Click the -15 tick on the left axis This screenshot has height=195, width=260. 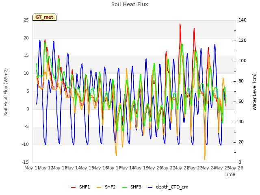click(25, 162)
